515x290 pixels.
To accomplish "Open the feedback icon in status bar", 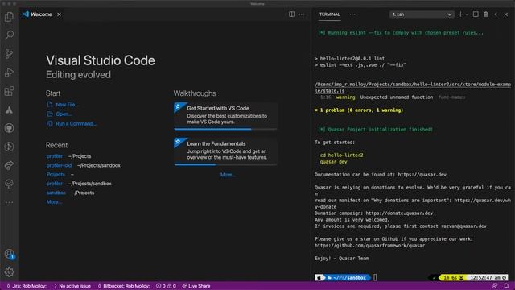I will tap(495, 286).
